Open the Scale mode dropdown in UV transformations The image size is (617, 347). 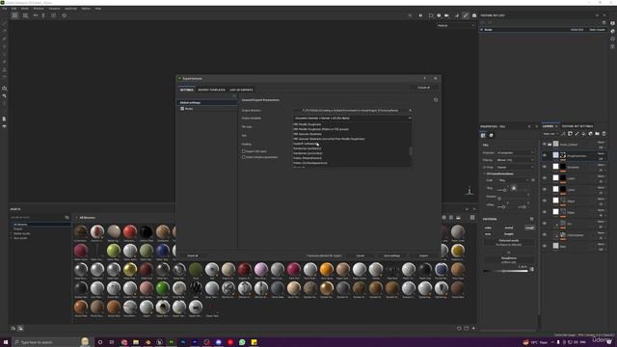pyautogui.click(x=514, y=180)
